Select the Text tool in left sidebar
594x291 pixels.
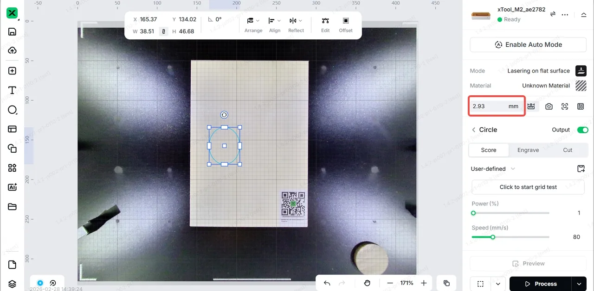(x=13, y=90)
